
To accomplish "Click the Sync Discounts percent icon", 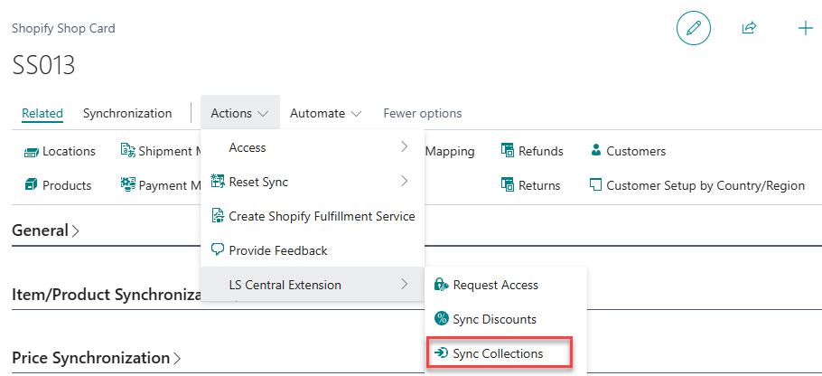I will 442,319.
